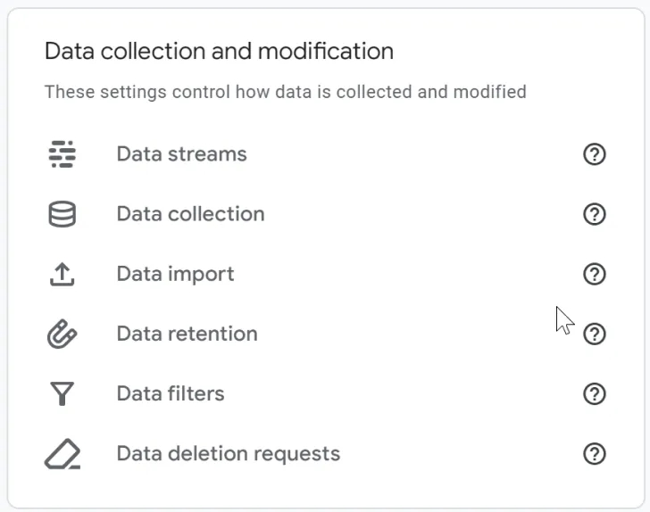Open help for Data streams
Image resolution: width=650 pixels, height=512 pixels.
pos(595,154)
